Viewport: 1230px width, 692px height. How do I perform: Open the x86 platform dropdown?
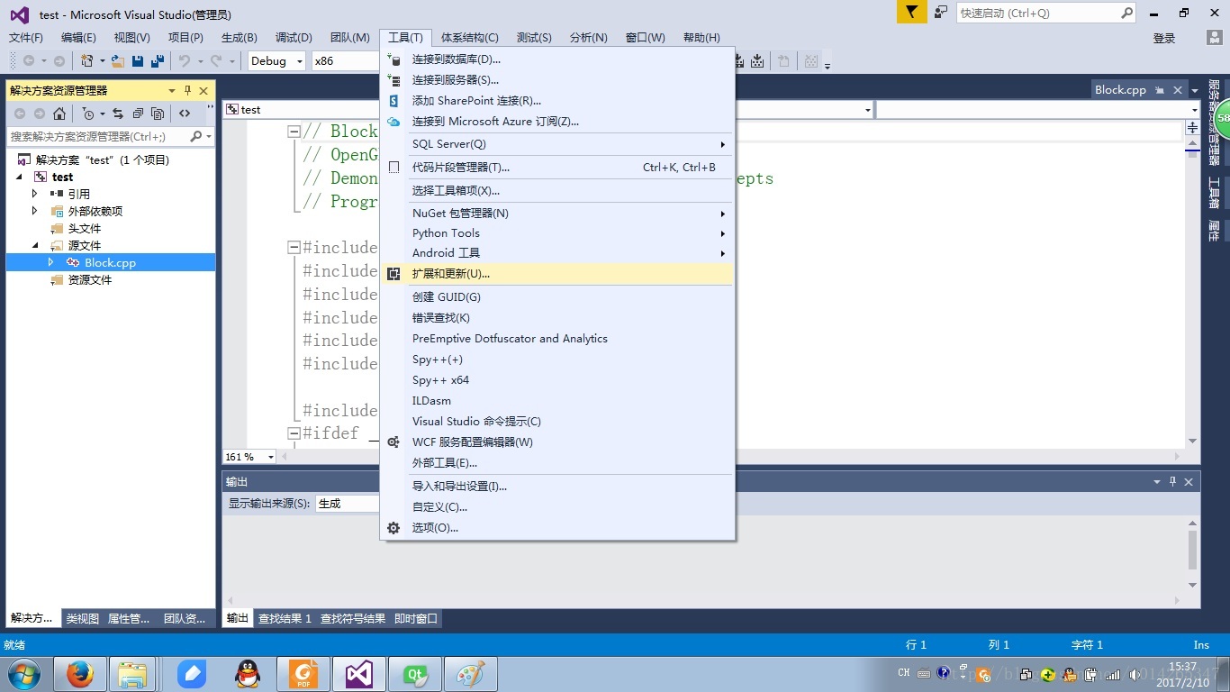pos(345,61)
